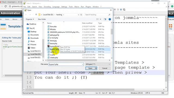Refresh the hacking folder listing
The height and width of the screenshot is (98, 174).
point(81,15)
